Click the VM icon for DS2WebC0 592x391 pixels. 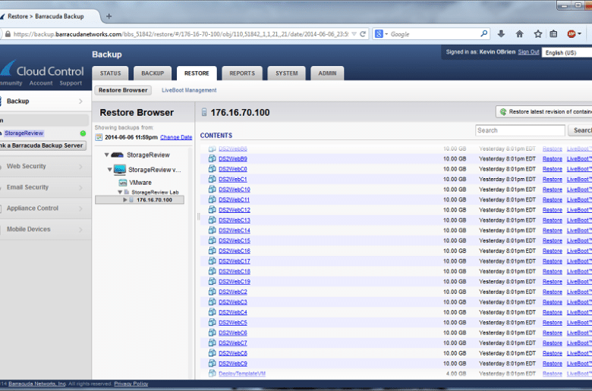point(213,169)
